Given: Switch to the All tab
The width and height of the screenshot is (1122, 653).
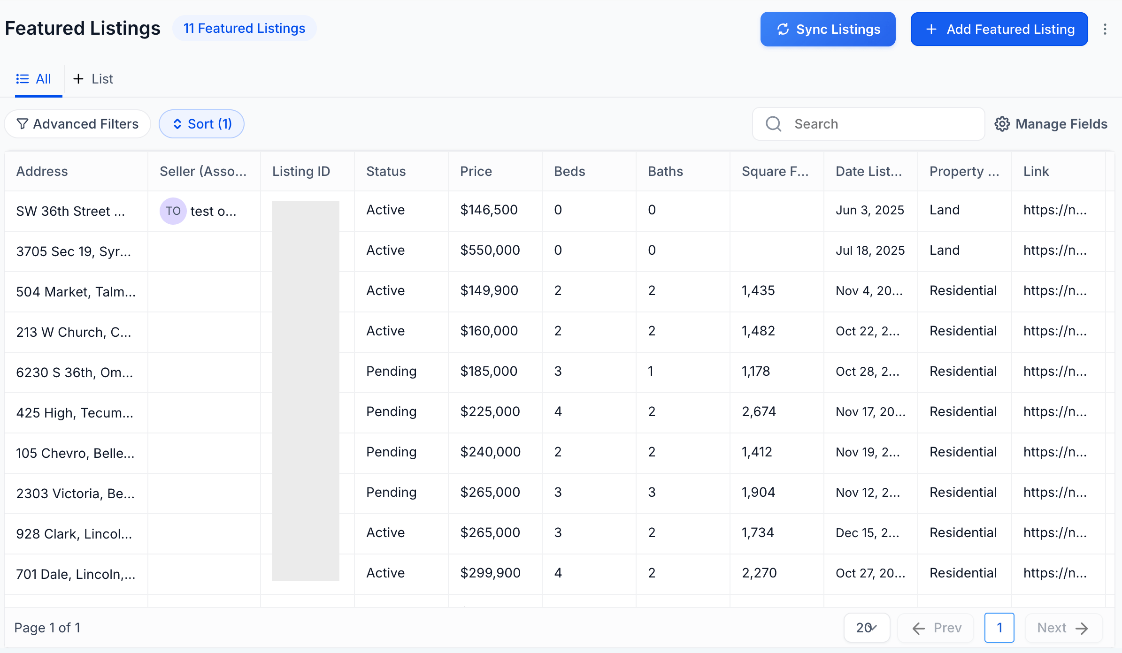Looking at the screenshot, I should [38, 79].
